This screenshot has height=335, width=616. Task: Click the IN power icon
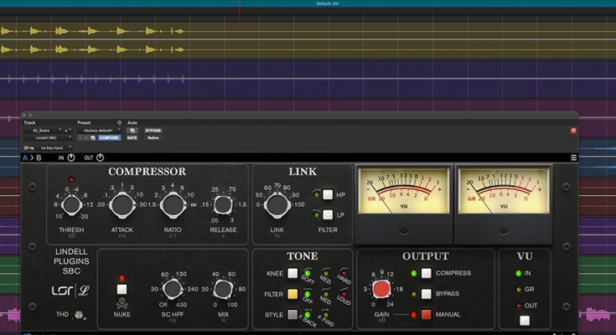[70, 157]
